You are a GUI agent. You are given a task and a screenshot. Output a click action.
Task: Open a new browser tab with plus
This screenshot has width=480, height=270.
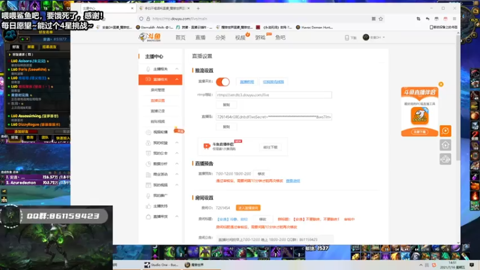pos(198,8)
